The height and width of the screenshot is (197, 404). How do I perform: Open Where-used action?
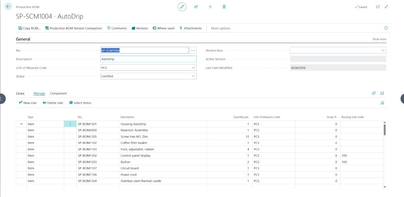click(x=163, y=28)
